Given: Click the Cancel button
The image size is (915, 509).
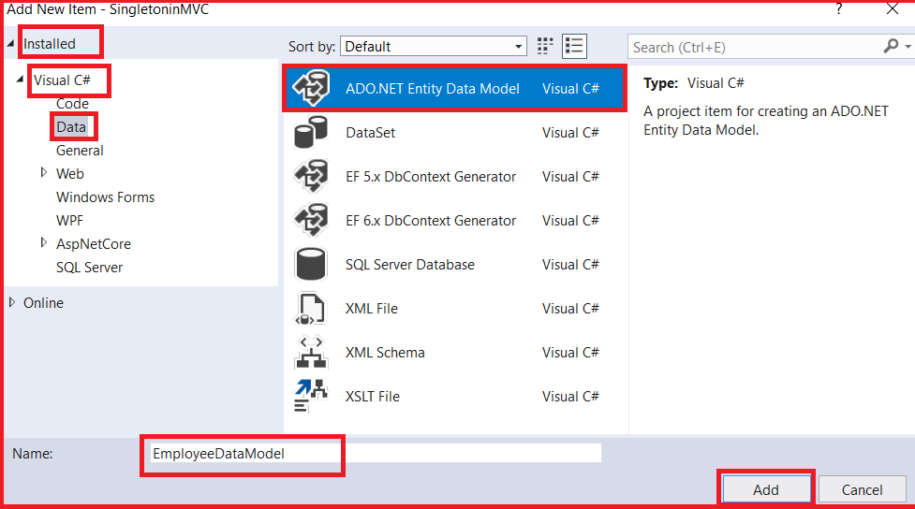Looking at the screenshot, I should [862, 489].
